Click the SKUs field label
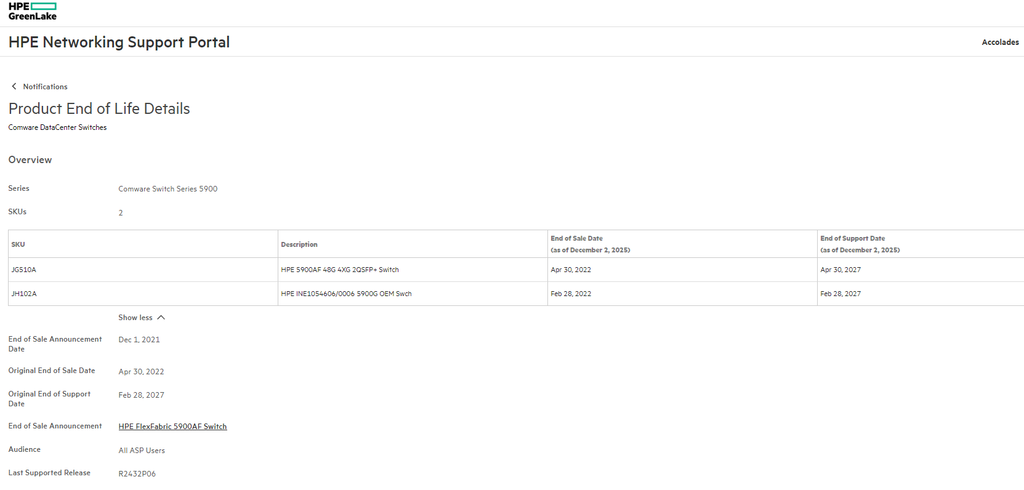 click(17, 212)
